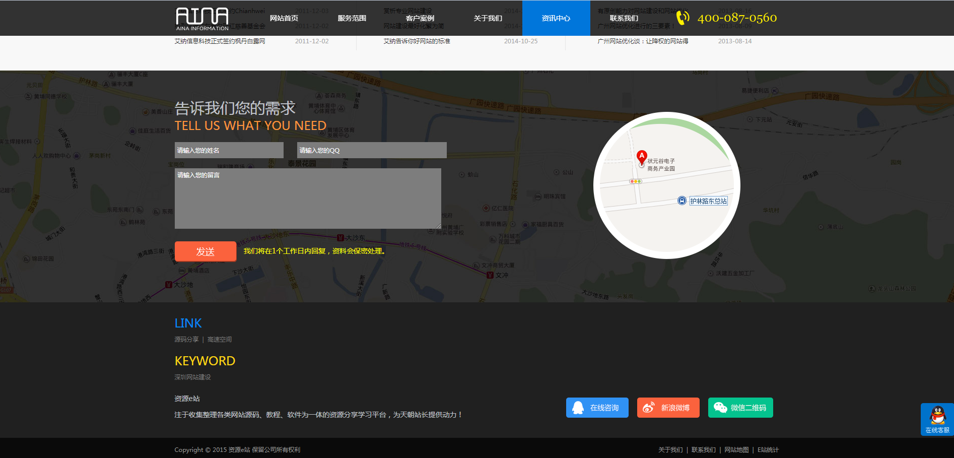Click the 状元谷电子商务产业园 map label
This screenshot has height=458, width=954.
pos(661,165)
